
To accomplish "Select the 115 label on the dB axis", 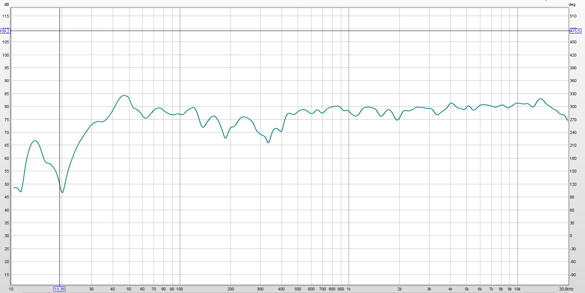I will 6,16.
